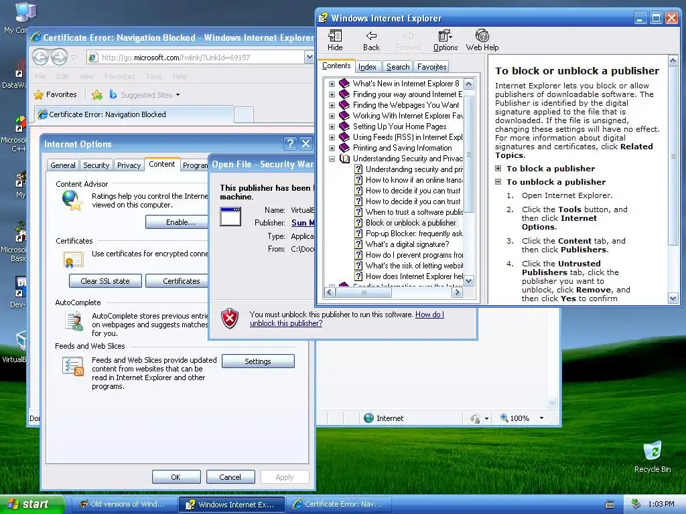
Task: Expand the To block a publisher section
Action: click(x=498, y=168)
